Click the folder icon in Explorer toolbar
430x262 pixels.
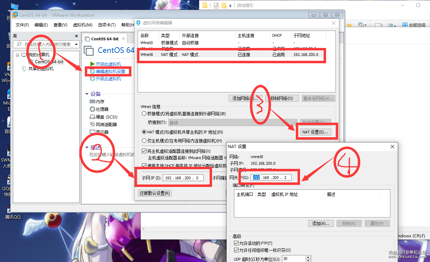(205, 5)
